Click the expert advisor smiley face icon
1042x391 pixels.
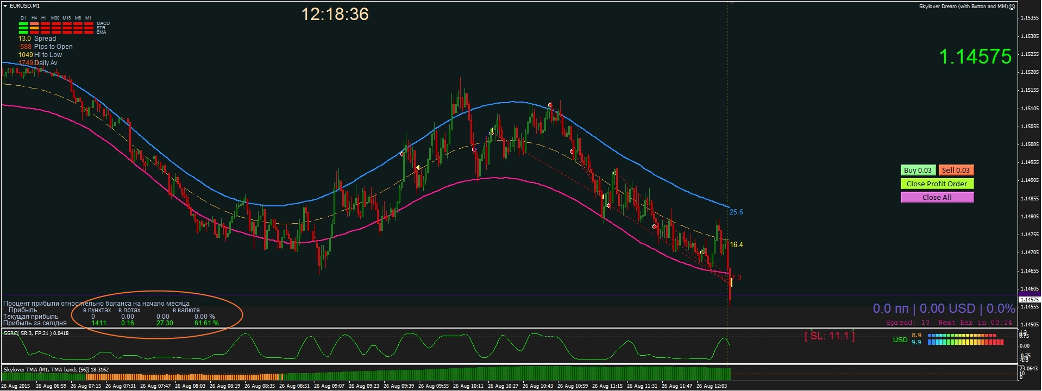1012,7
